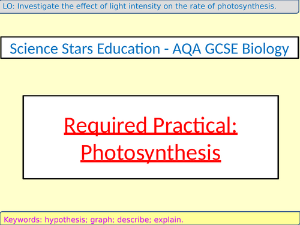Click the word 'Required' in main box

pos(106,126)
